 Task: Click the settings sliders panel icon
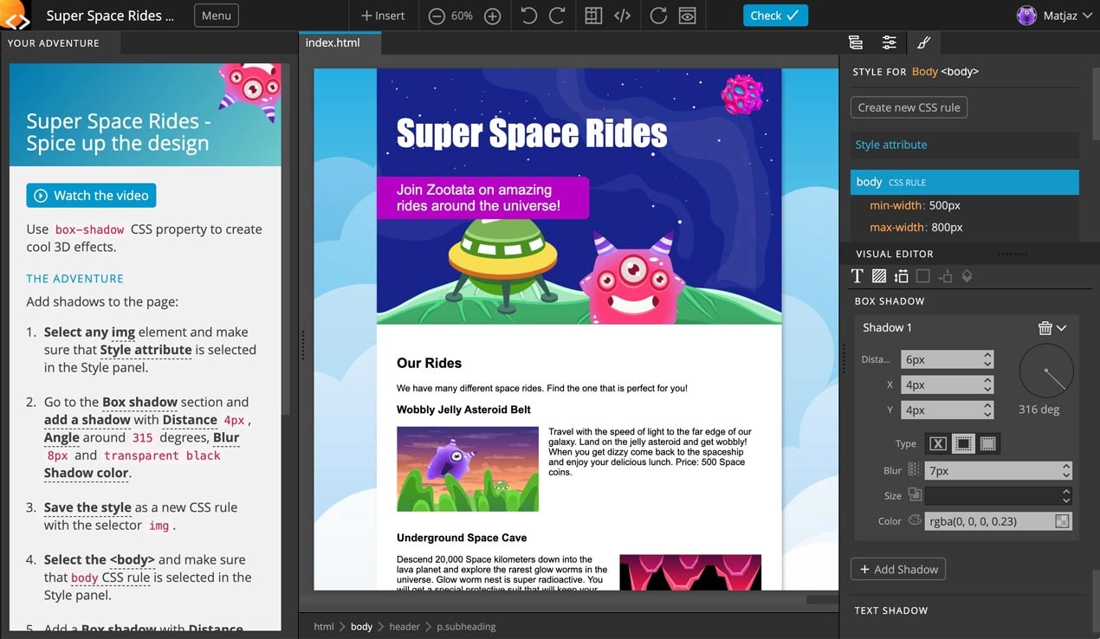[889, 42]
